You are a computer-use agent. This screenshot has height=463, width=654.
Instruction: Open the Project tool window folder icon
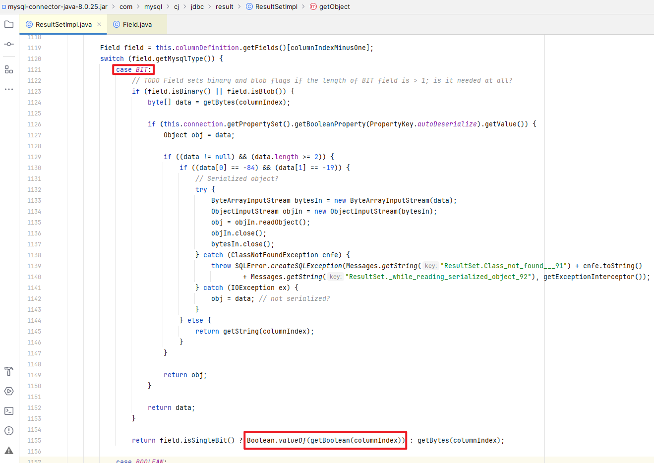tap(9, 24)
